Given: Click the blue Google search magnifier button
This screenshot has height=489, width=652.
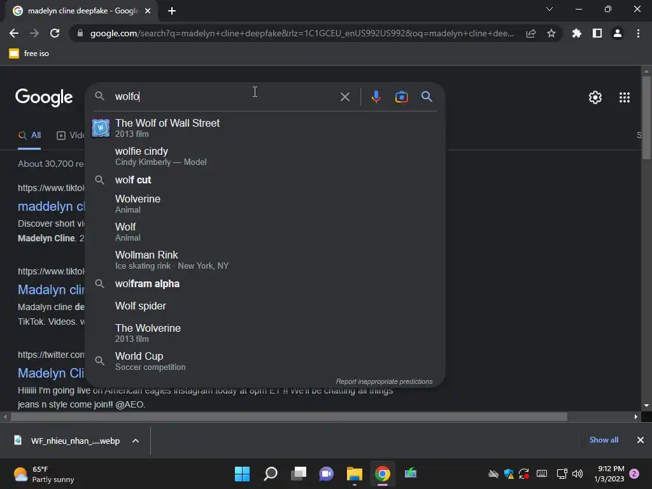Looking at the screenshot, I should coord(427,97).
